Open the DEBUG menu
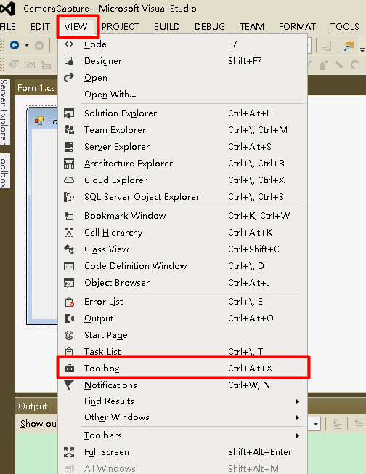Viewport: 366px width, 474px height. point(210,27)
